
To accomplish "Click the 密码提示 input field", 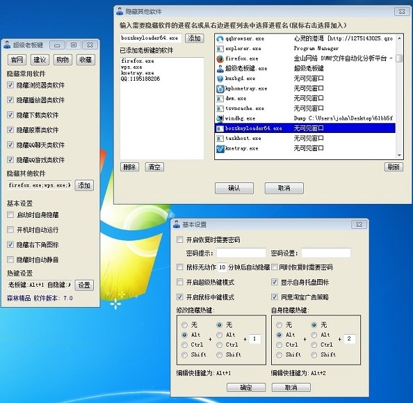I will point(241,253).
